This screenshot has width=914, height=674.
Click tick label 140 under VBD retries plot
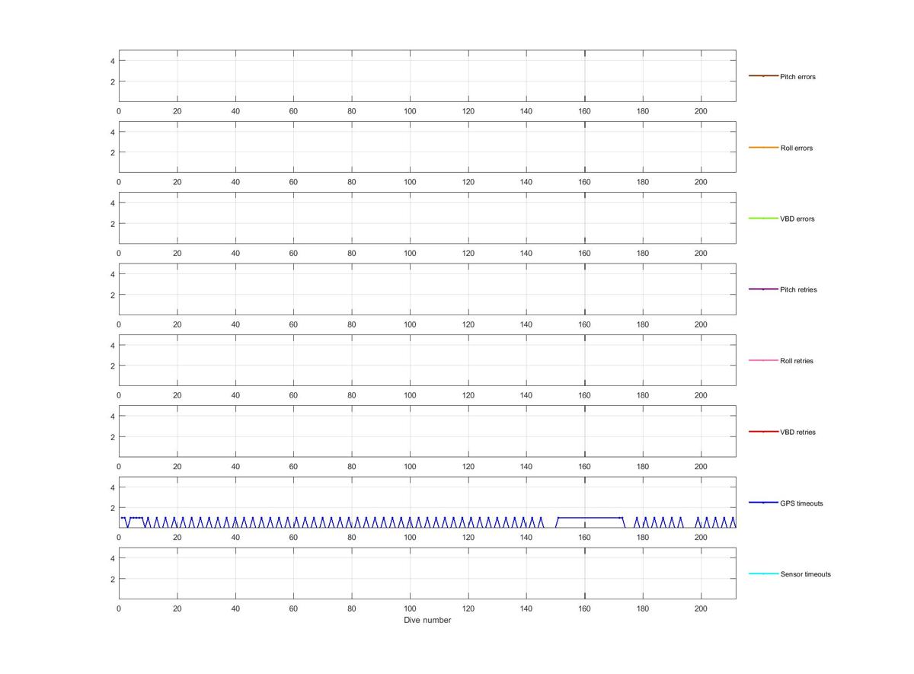point(526,467)
